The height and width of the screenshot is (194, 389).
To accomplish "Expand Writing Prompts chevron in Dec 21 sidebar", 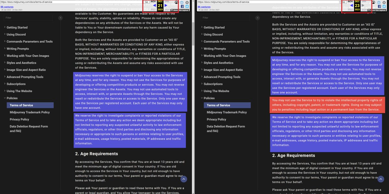I will tap(5, 49).
